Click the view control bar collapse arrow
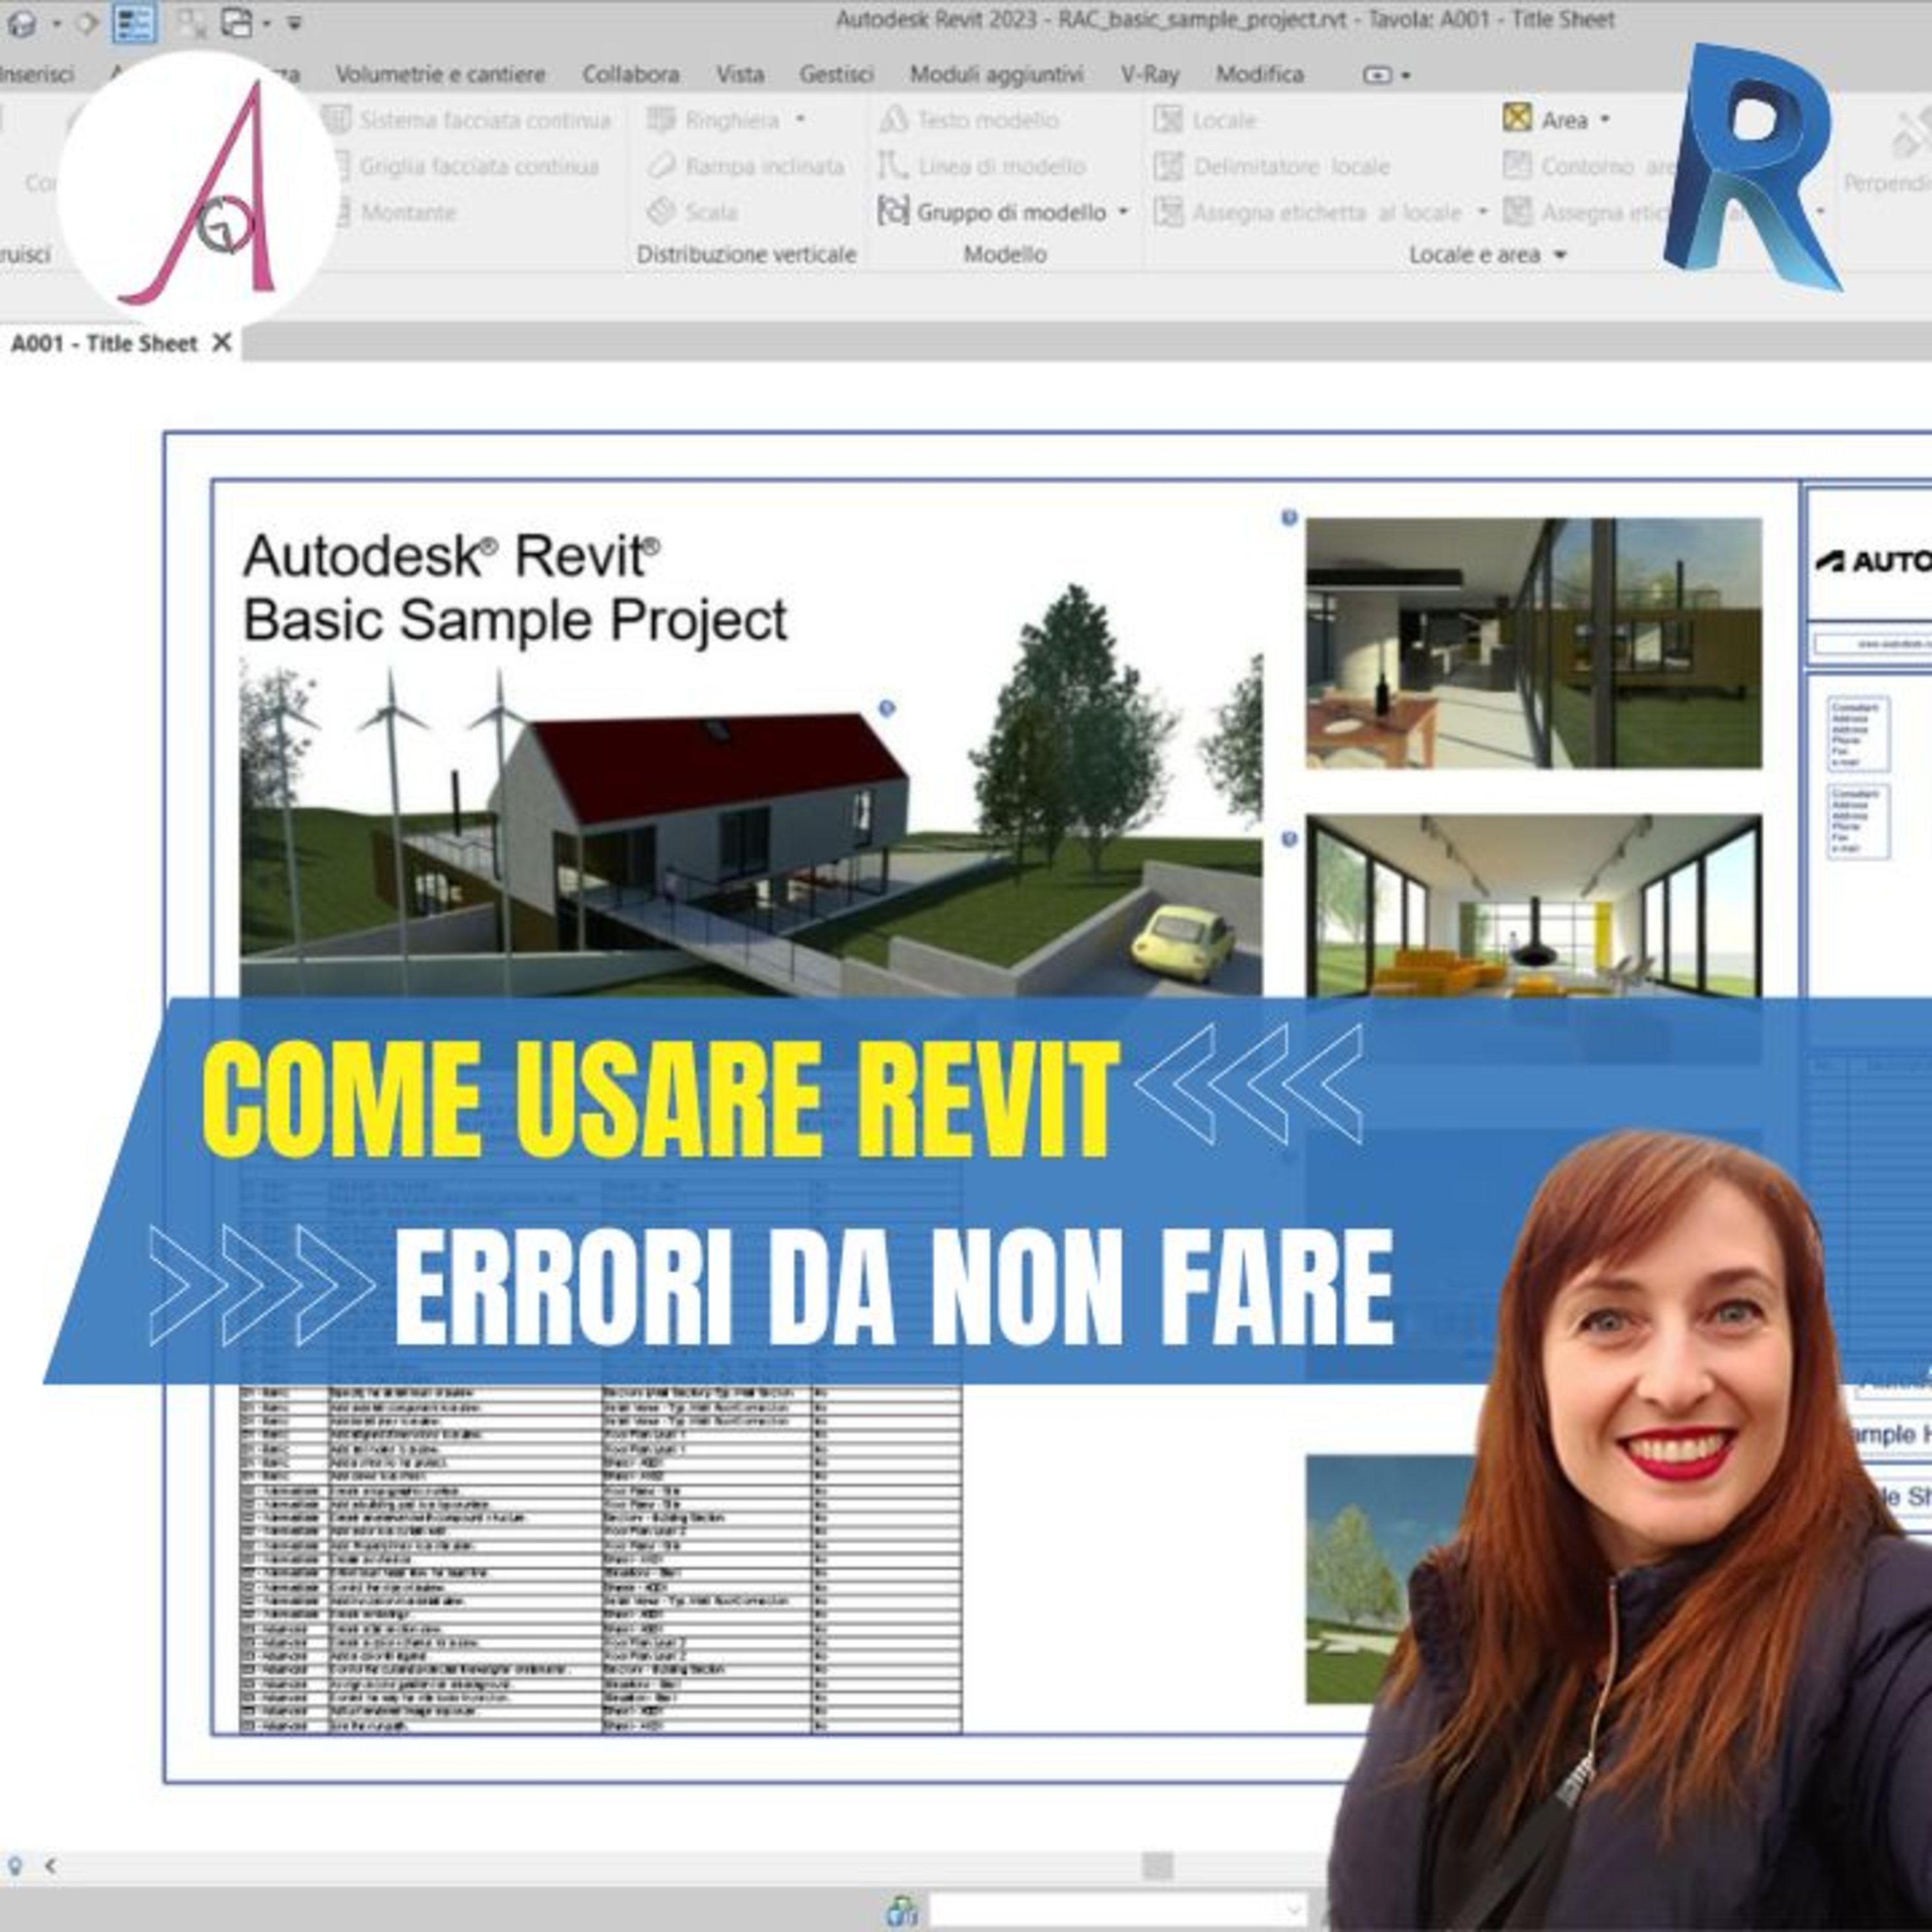 pyautogui.click(x=50, y=1866)
